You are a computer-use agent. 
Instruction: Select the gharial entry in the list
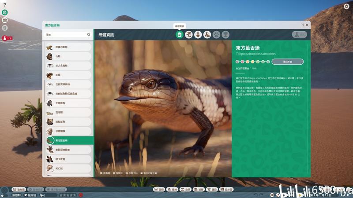(68, 112)
